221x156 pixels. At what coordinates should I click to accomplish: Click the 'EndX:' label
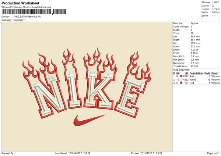pos(176,50)
